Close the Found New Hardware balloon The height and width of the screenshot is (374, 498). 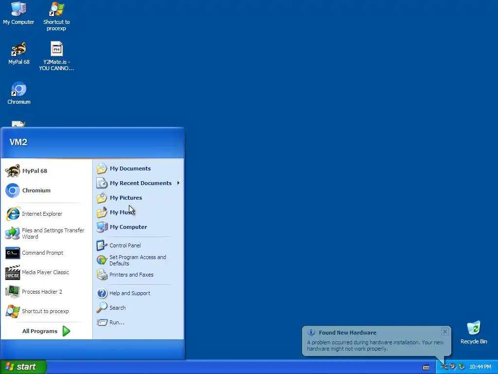tap(445, 332)
